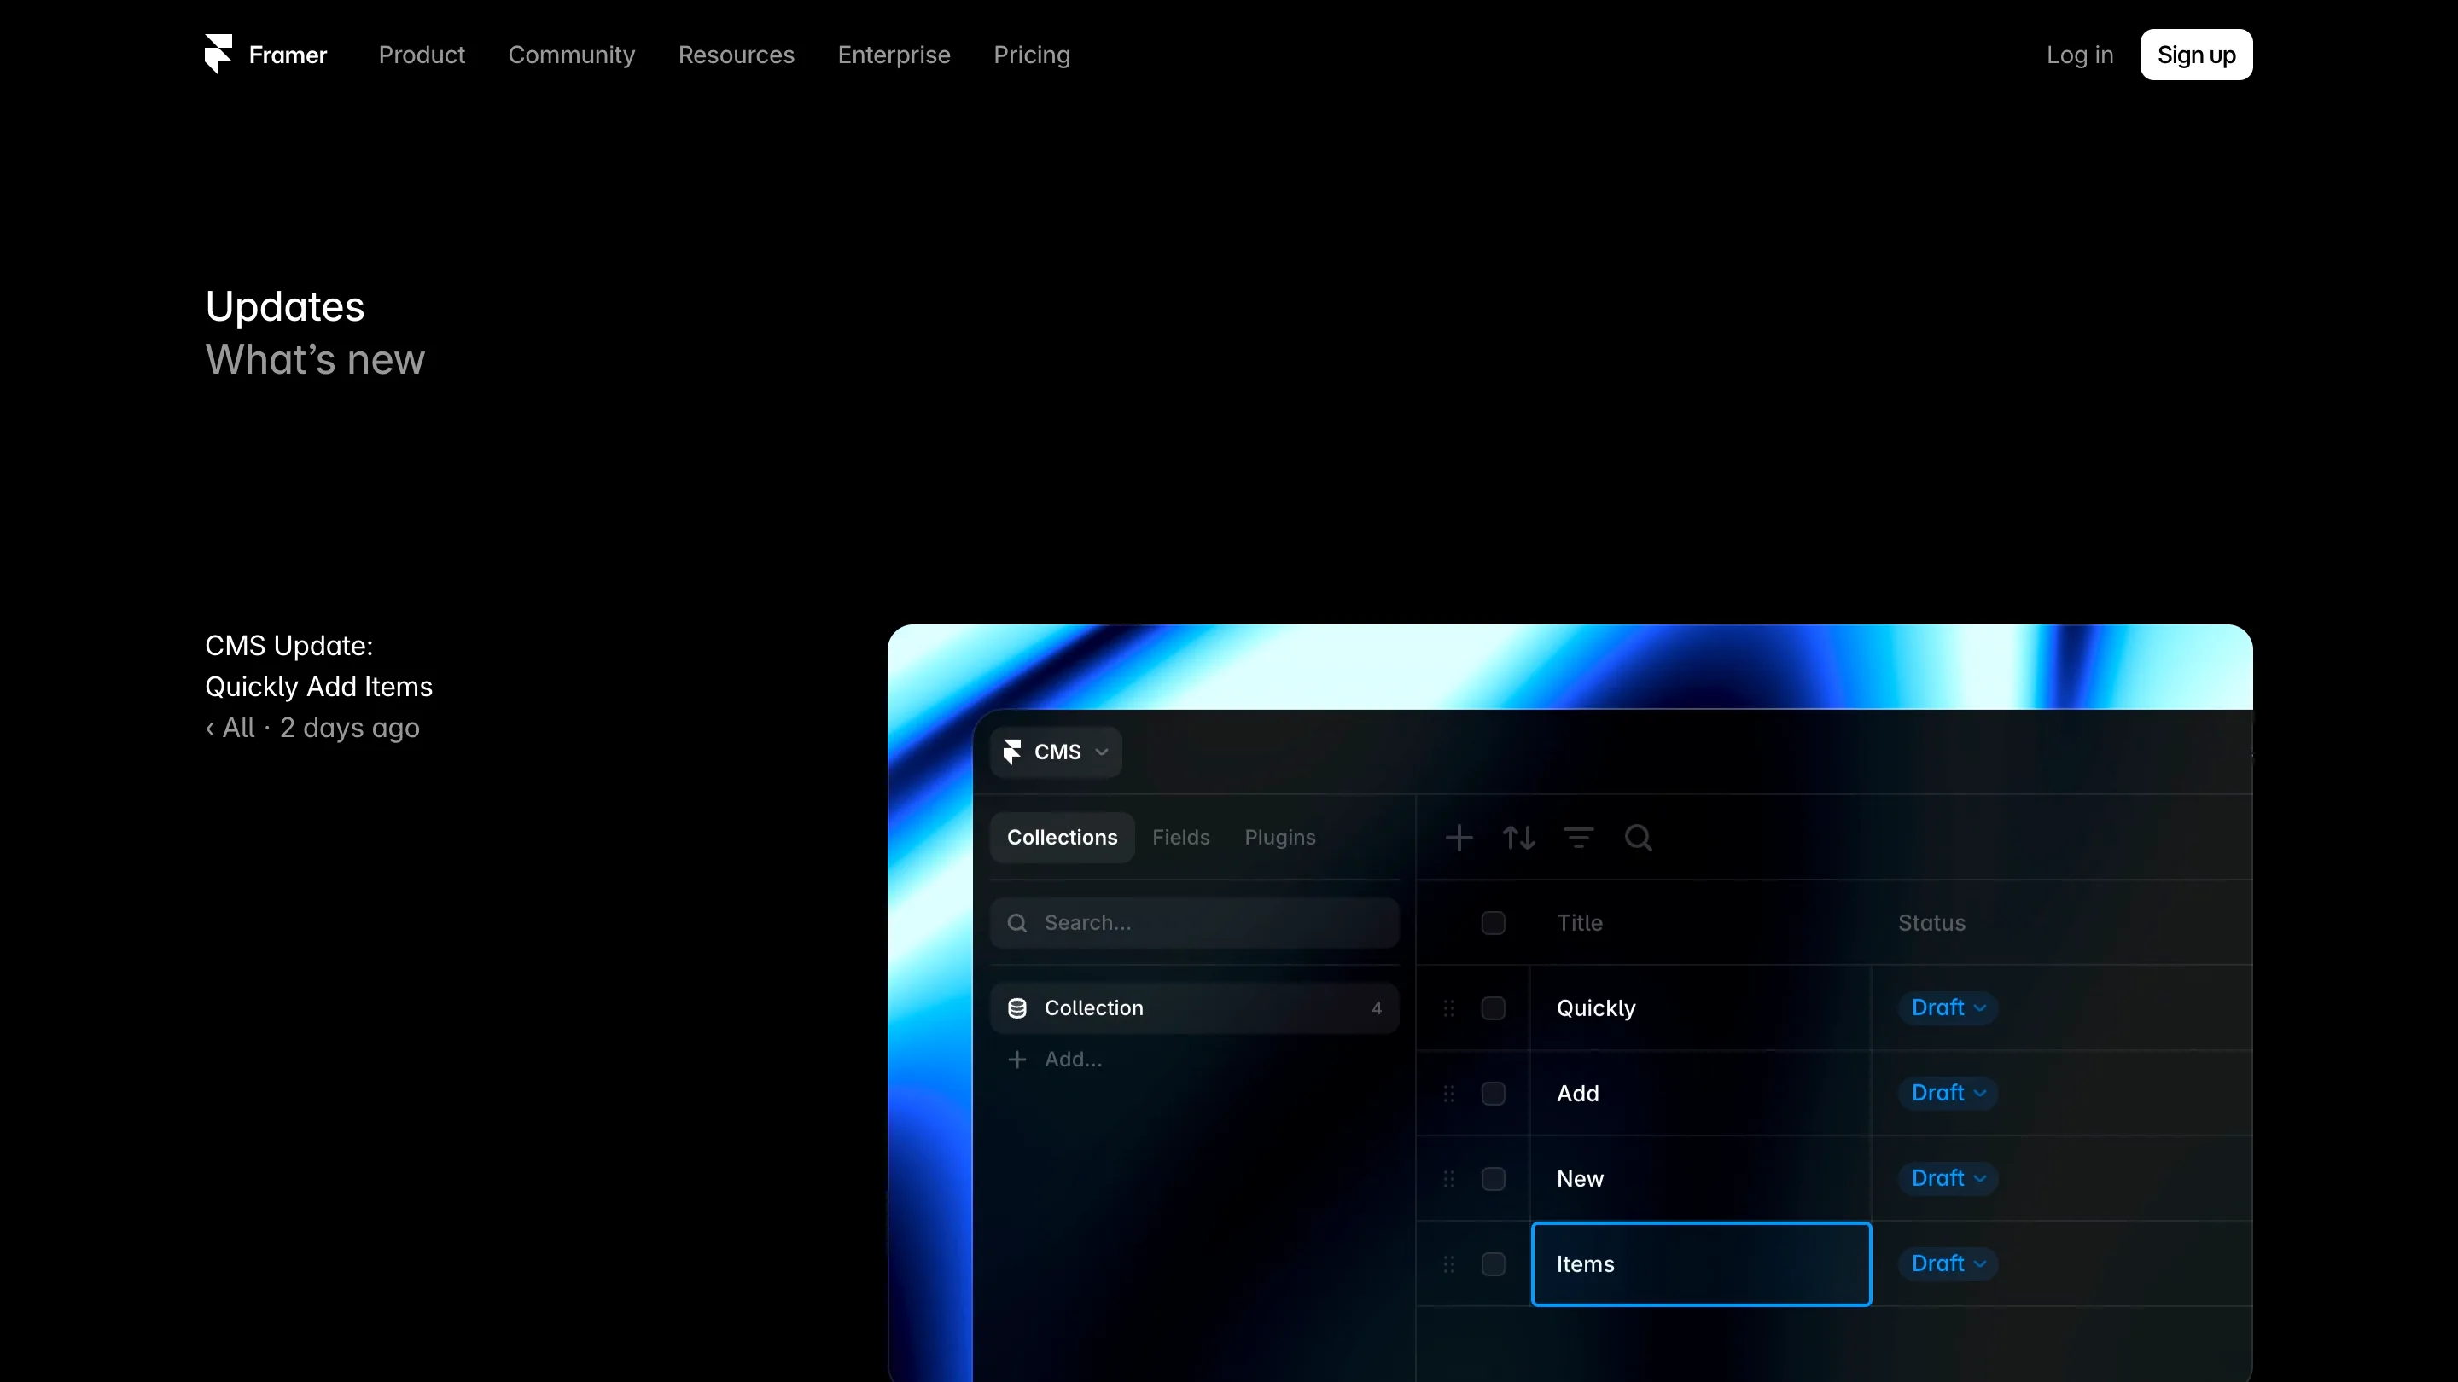Click the Framer wordmark link

(288, 55)
